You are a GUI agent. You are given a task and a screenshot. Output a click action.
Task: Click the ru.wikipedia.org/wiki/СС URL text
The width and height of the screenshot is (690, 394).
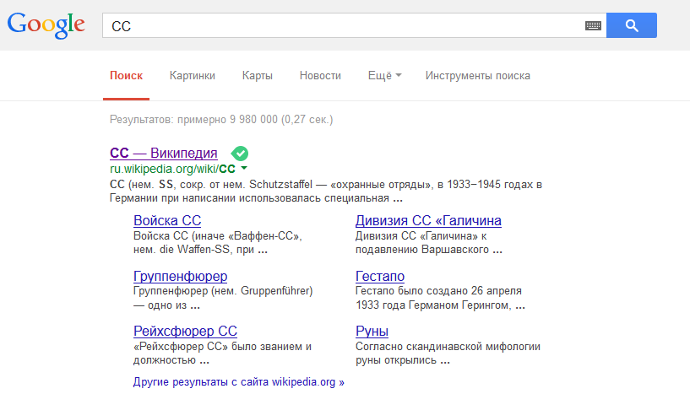(172, 169)
